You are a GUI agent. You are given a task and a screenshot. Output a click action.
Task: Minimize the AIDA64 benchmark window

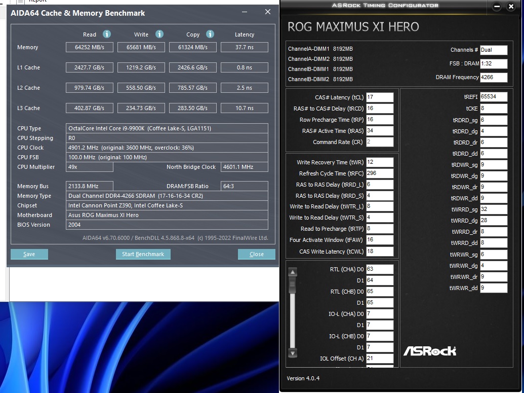245,12
